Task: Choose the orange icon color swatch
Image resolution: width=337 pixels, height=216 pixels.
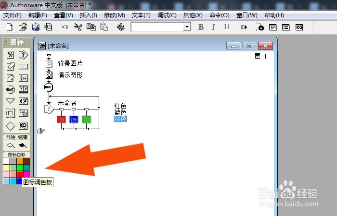Action: coord(20,161)
